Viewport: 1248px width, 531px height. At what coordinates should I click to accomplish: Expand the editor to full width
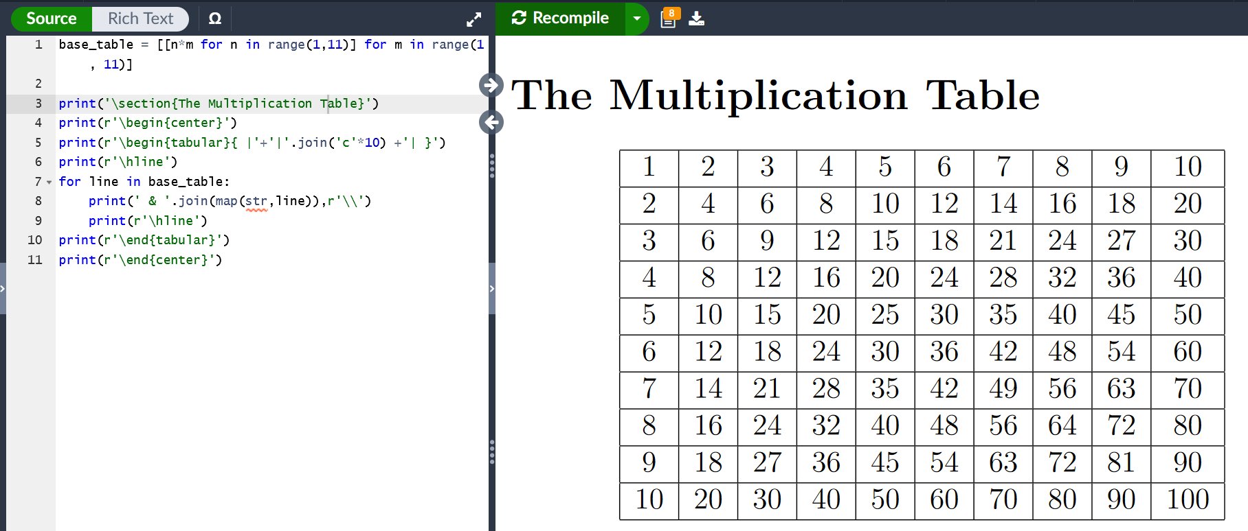click(473, 20)
